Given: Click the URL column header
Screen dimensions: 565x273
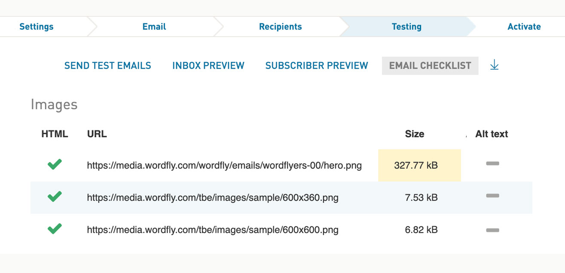Looking at the screenshot, I should click(x=97, y=134).
